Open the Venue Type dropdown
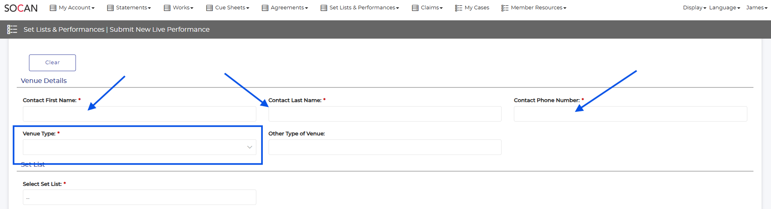This screenshot has width=771, height=209. pyautogui.click(x=139, y=147)
